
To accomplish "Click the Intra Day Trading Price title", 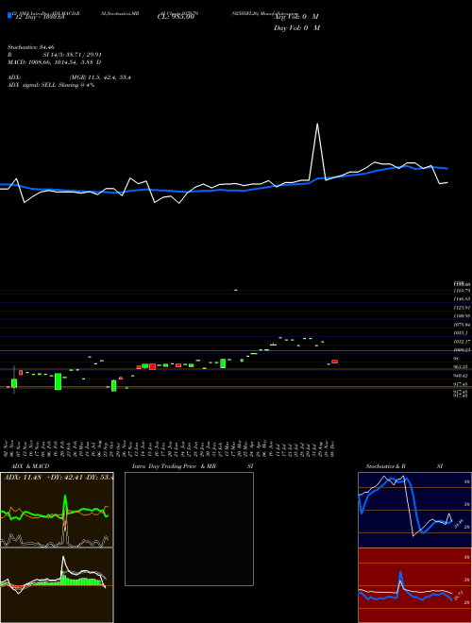I will click(x=174, y=466).
